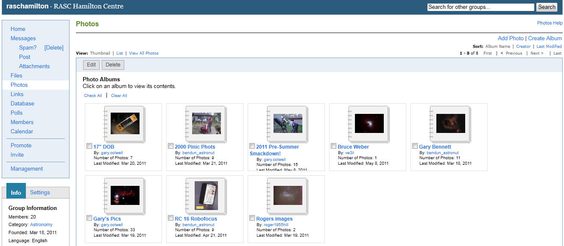Click the Delete button above albums

click(x=113, y=65)
